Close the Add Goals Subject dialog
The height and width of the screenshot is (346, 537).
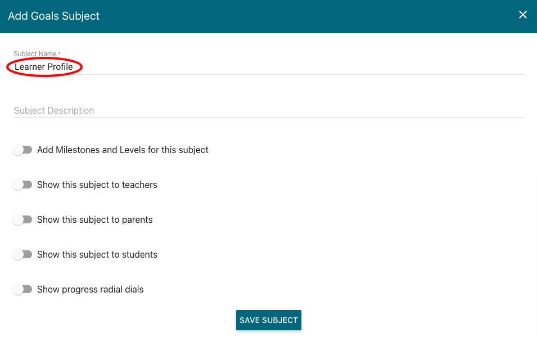(522, 15)
